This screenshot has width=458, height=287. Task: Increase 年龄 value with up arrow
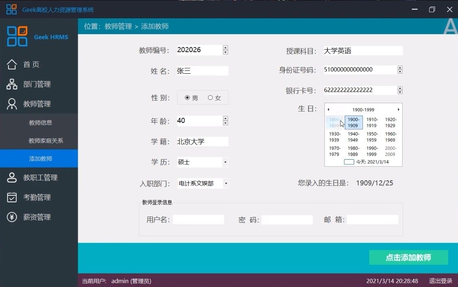(226, 118)
